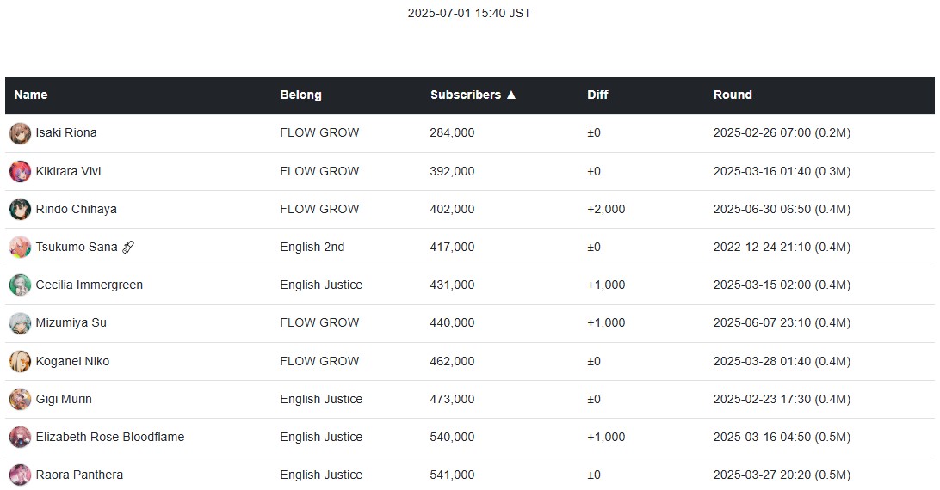Click Isaki Riona's avatar icon
Image resolution: width=940 pixels, height=490 pixels.
tap(20, 133)
